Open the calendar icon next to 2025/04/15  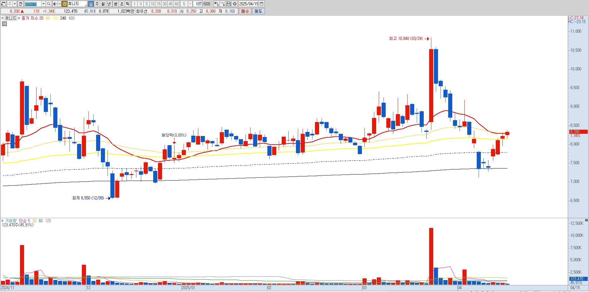261,4
